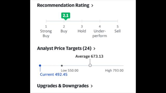Screen dimensions: 166x93
Task: Expand the chevron beside Analyst Price Targets
Action: pyautogui.click(x=94, y=49)
